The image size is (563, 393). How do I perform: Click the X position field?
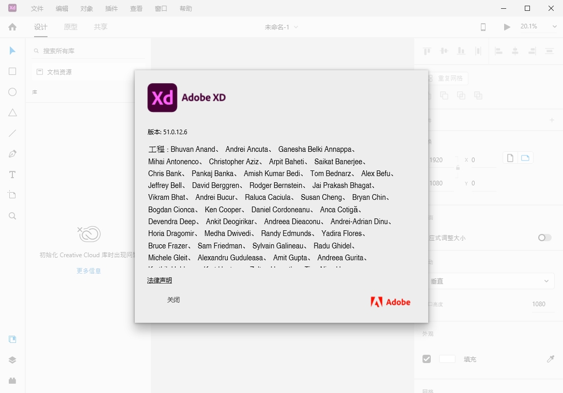coord(483,160)
